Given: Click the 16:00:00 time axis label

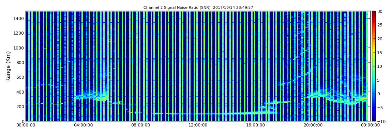Looking at the screenshot, I should click(x=256, y=125).
